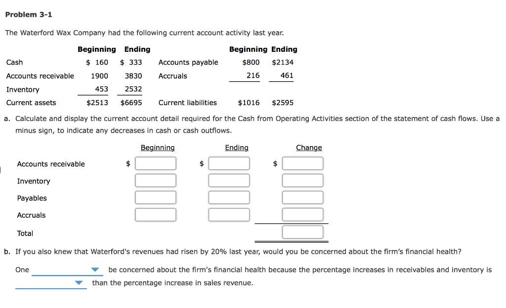
Task: Click the Total input field
Action: 302,231
